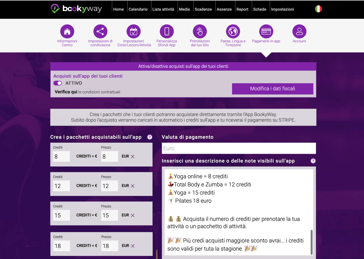Open the Informazioni Centro home icon
Image resolution: width=364 pixels, height=259 pixels.
click(67, 32)
